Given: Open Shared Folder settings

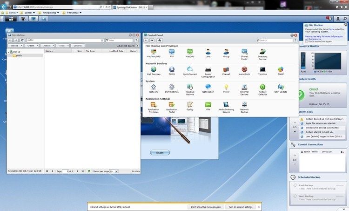Looking at the screenshot, I should point(244,54).
